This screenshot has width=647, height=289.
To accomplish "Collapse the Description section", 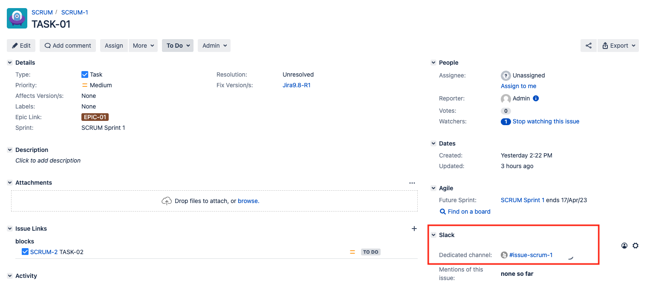I will click(x=10, y=150).
